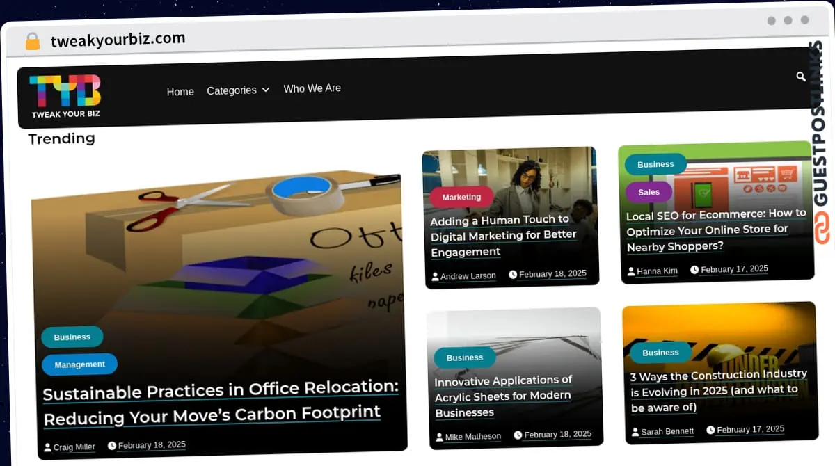Viewport: 835px width, 466px height.
Task: Toggle the Management category filter
Action: click(x=79, y=364)
